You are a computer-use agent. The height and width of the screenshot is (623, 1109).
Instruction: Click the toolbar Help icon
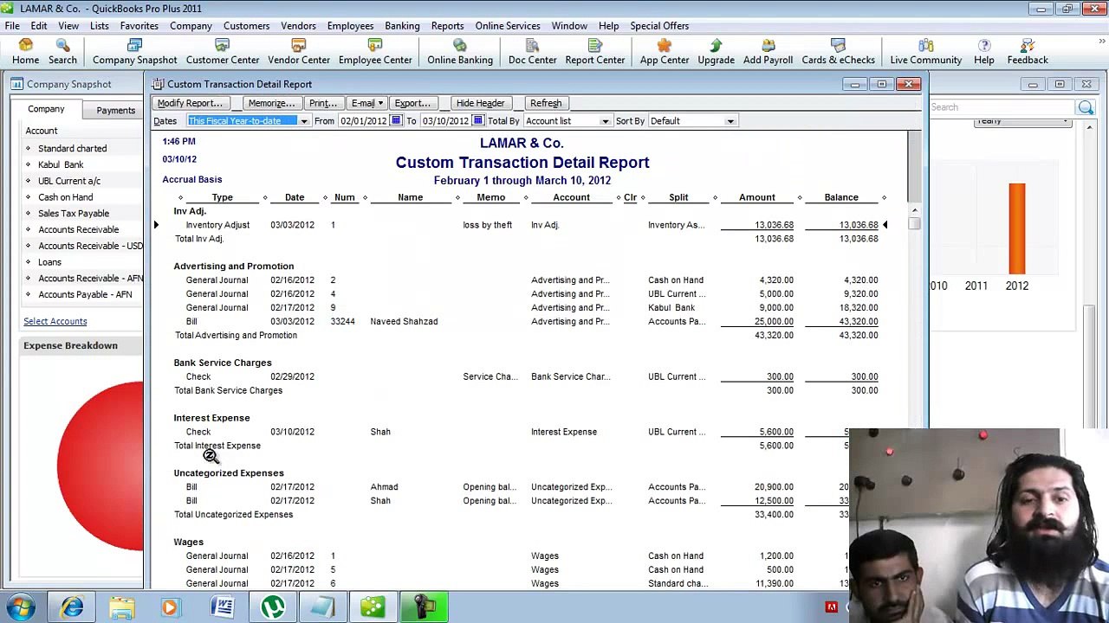(983, 51)
